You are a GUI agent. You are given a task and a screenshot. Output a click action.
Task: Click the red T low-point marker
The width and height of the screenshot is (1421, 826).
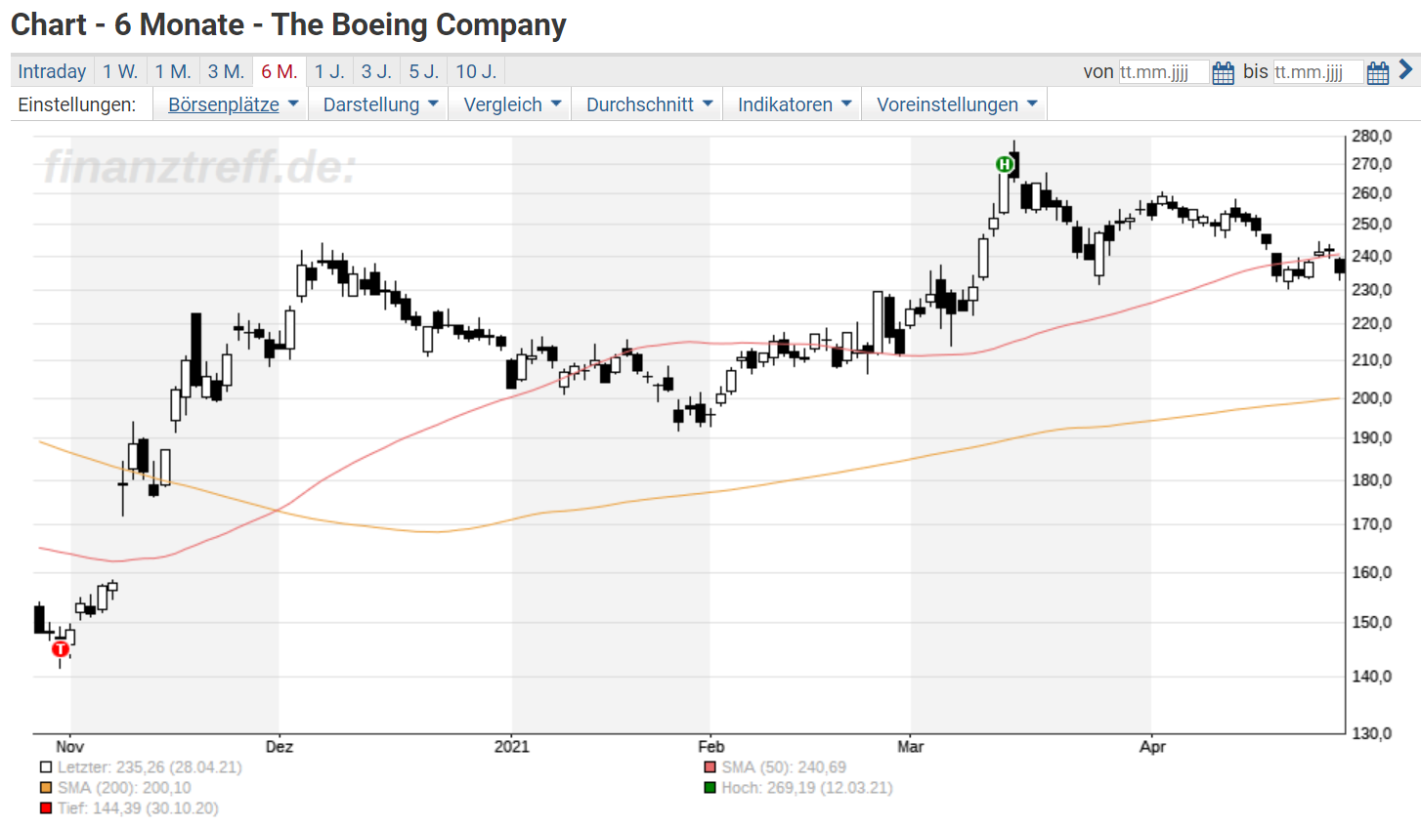(x=61, y=648)
